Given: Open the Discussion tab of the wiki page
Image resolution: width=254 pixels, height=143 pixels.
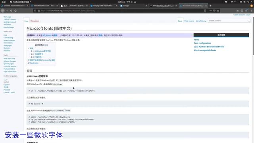Looking at the screenshot, I should click(x=35, y=21).
